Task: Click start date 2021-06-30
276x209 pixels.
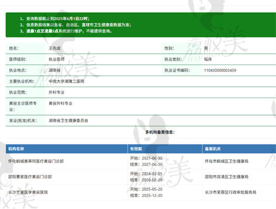Action: (152, 158)
